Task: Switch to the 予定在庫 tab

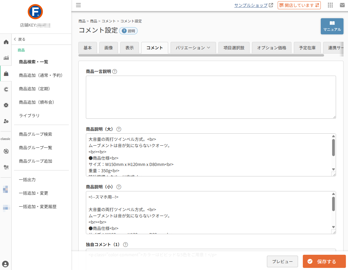Action: click(307, 48)
